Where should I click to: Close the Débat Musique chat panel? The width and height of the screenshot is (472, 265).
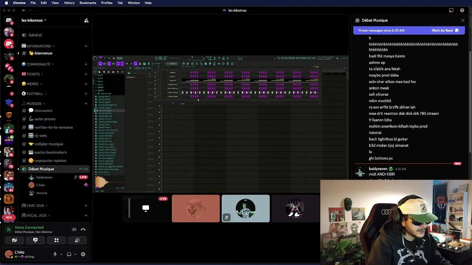click(463, 20)
